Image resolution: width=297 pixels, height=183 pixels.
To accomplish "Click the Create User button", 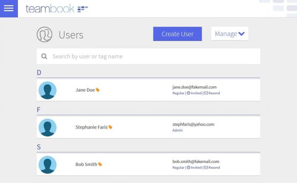I will [177, 34].
